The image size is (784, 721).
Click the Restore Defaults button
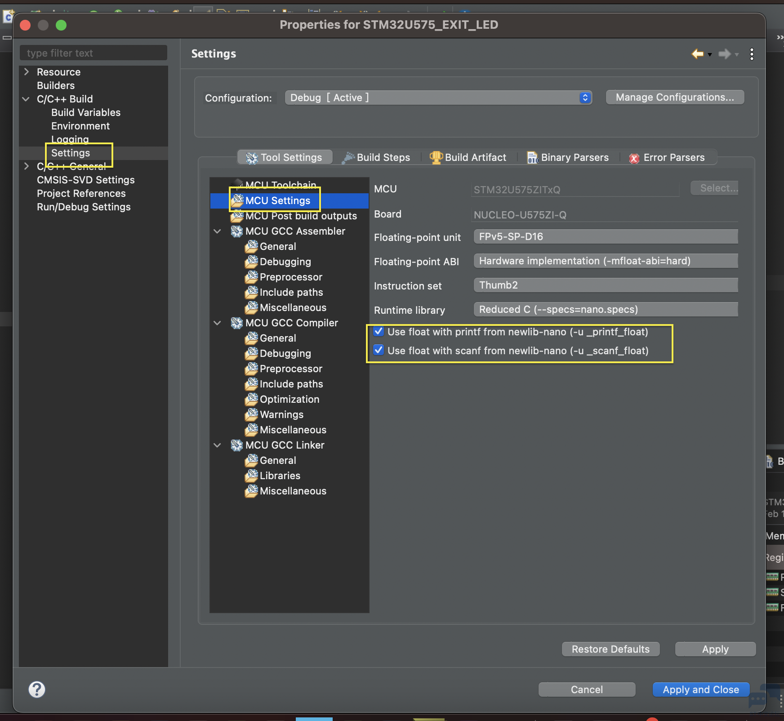click(610, 649)
